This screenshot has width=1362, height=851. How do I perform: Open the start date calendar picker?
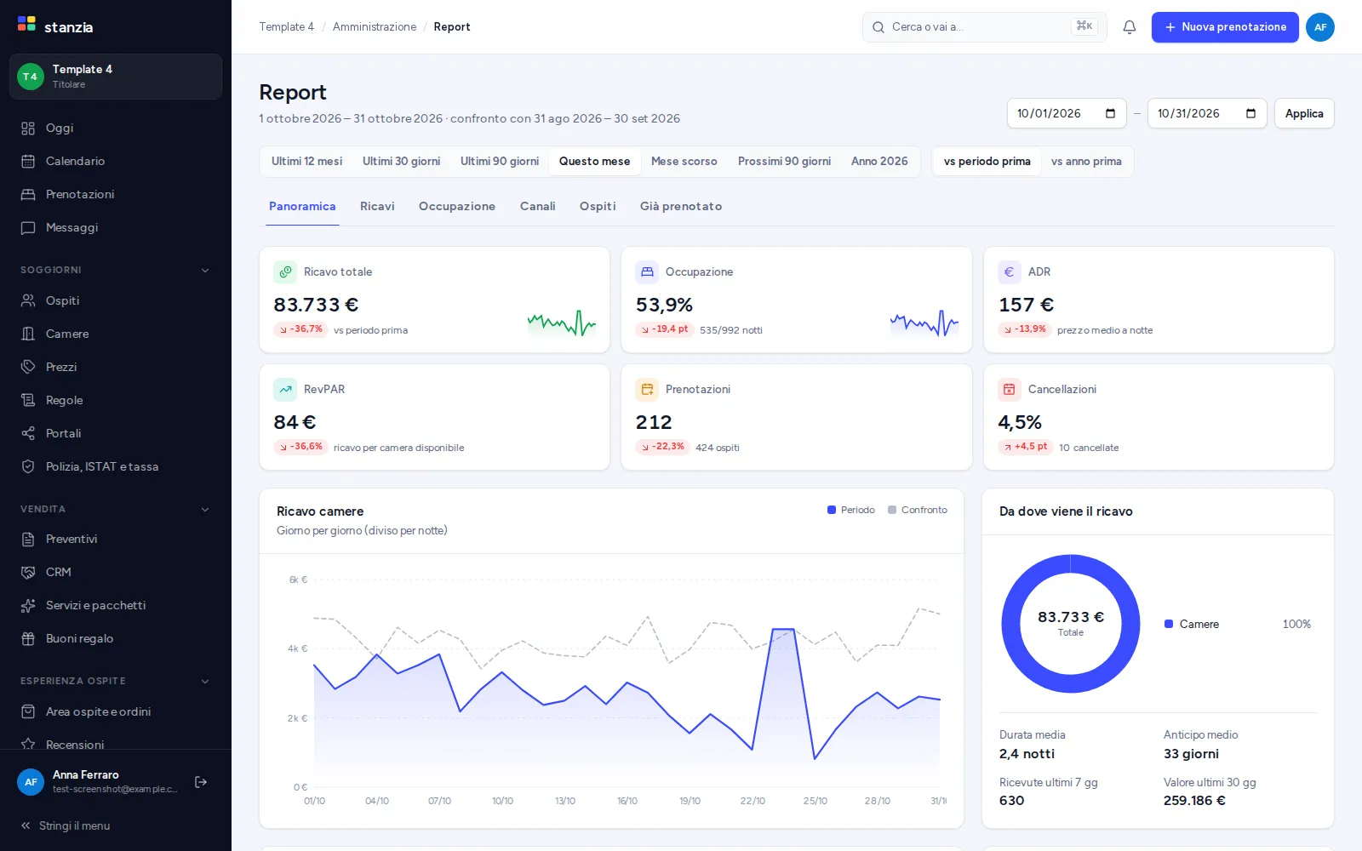tap(1110, 113)
